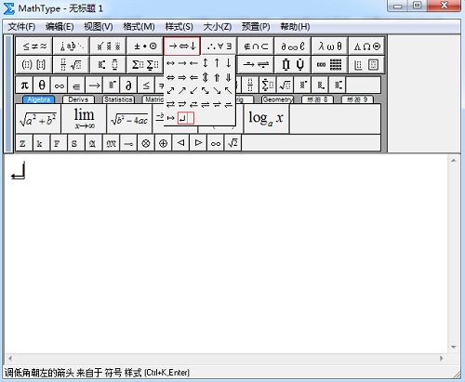Open the relational symbols palette (≤≠≈)

34,46
